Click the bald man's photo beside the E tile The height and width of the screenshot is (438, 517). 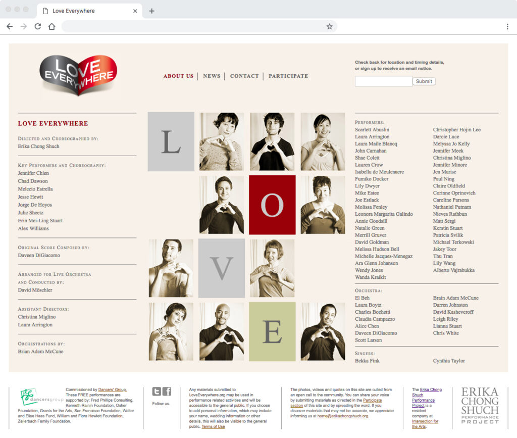tap(222, 331)
